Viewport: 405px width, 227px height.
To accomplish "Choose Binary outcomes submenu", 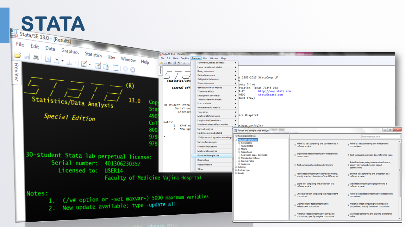I will point(214,71).
